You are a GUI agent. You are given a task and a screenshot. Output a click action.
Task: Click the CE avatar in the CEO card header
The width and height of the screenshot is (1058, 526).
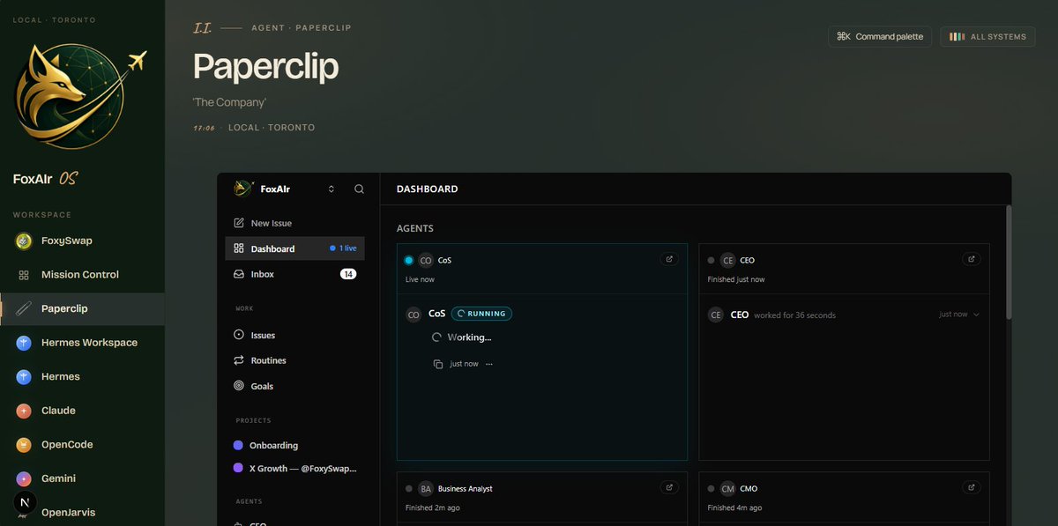[x=727, y=260]
